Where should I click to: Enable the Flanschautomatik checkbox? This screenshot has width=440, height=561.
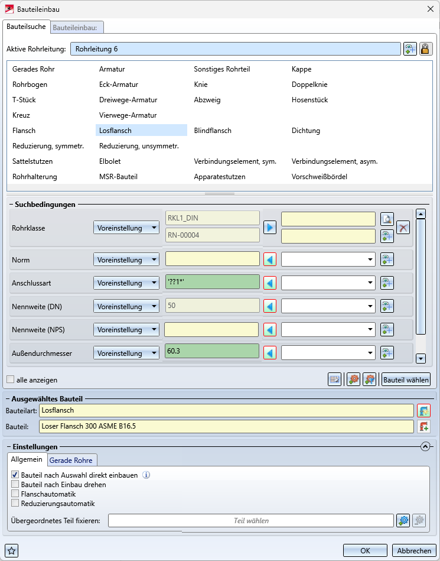point(15,494)
